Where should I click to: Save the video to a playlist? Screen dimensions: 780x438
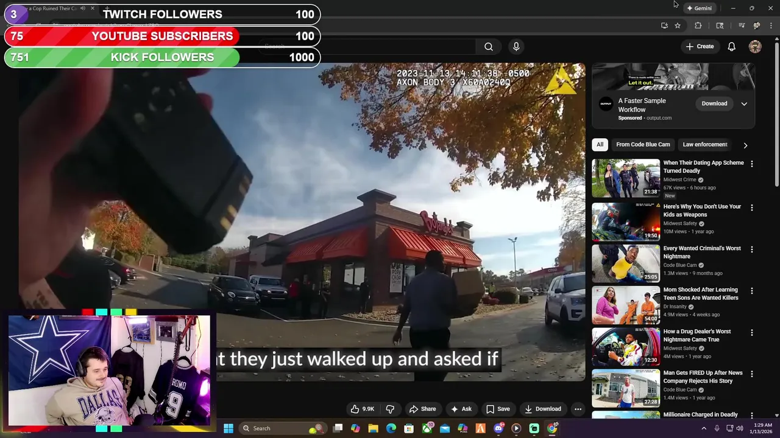pos(498,409)
